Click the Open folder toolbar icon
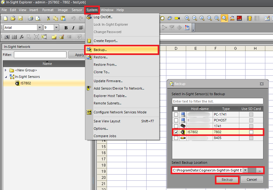 pos(12,18)
